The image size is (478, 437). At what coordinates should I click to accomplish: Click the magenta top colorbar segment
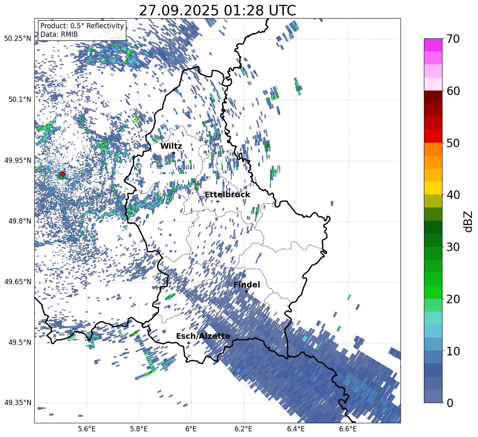(433, 45)
